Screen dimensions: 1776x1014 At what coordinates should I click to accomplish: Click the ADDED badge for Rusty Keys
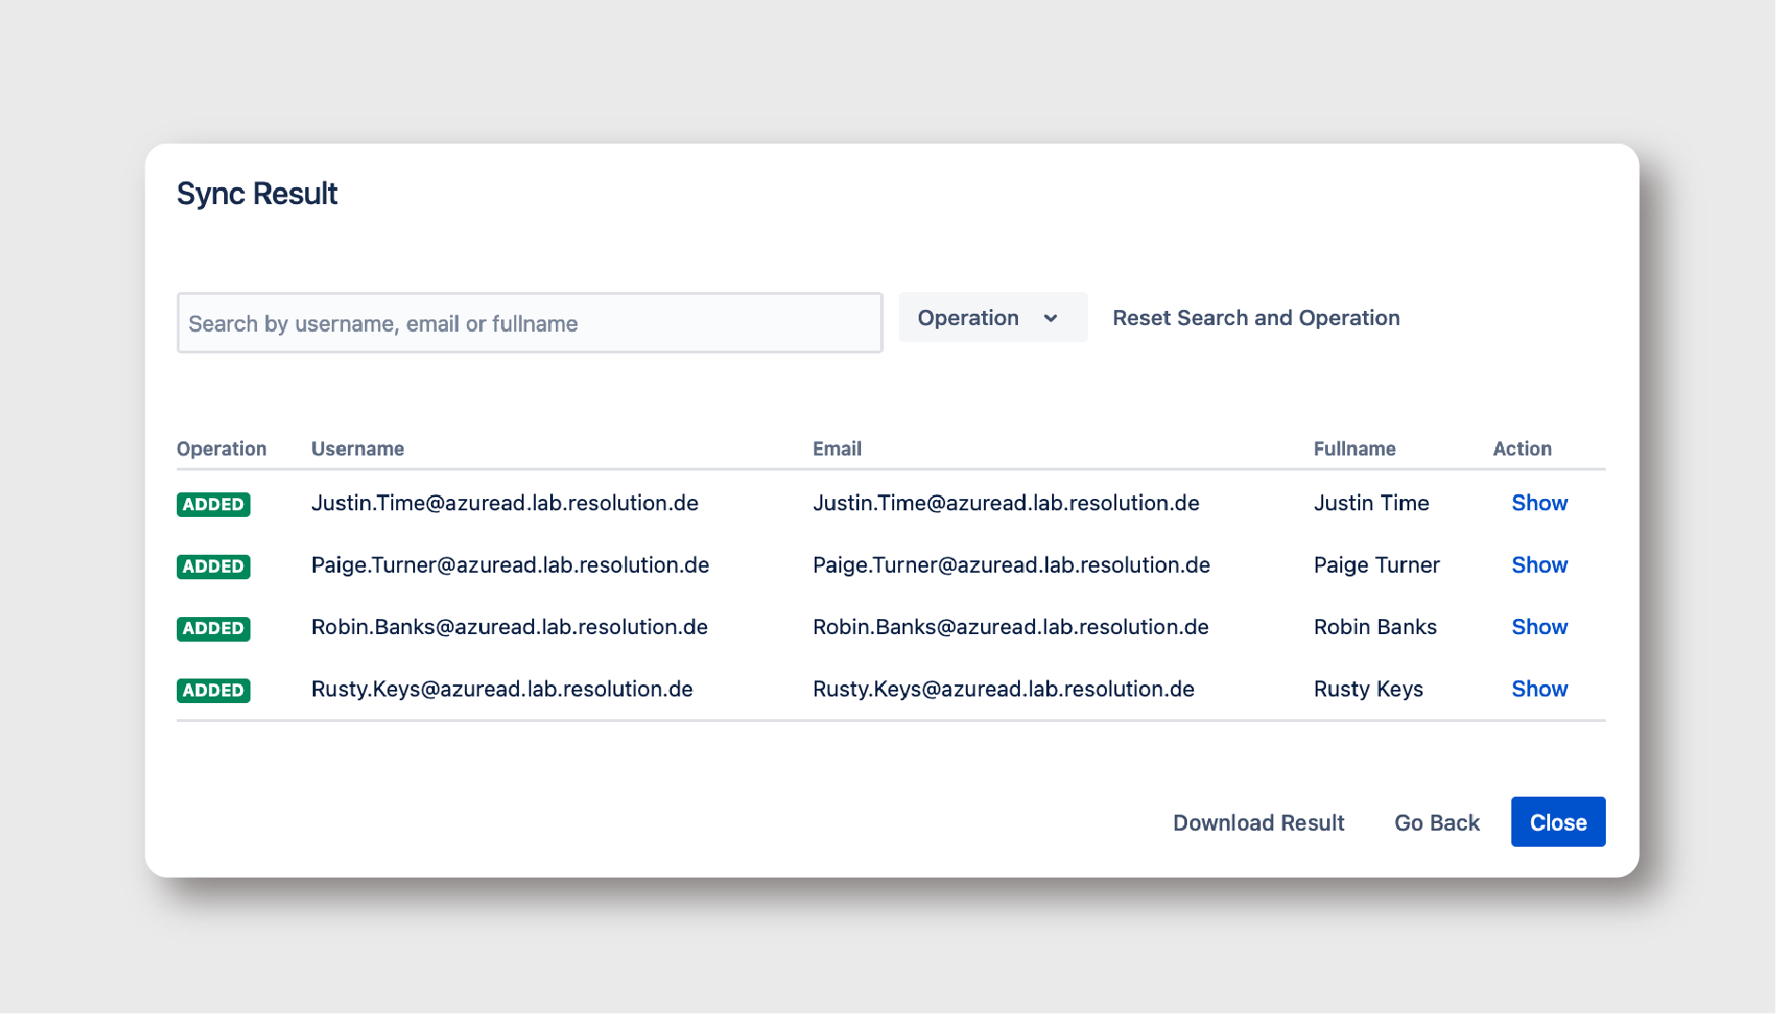click(214, 691)
